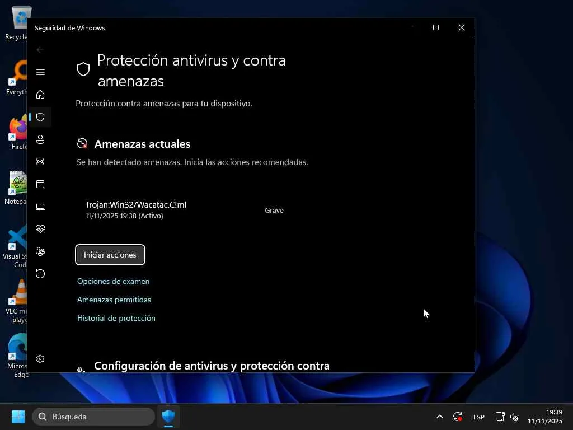
Task: Click Configuración de antivirus heading
Action: click(212, 366)
